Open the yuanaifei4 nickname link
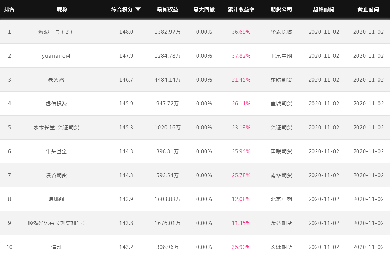390x258 pixels. coord(56,56)
